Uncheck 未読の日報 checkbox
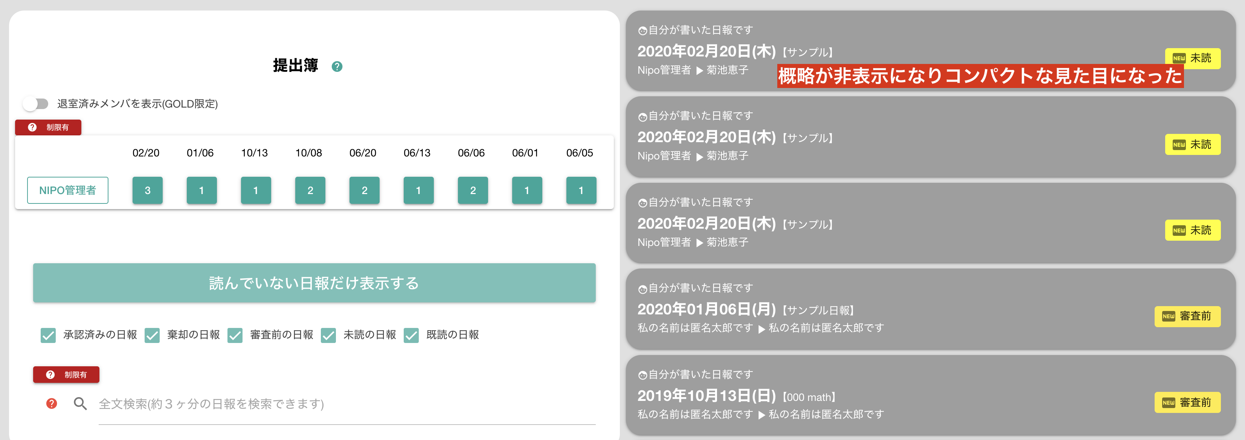This screenshot has height=440, width=1245. (328, 335)
